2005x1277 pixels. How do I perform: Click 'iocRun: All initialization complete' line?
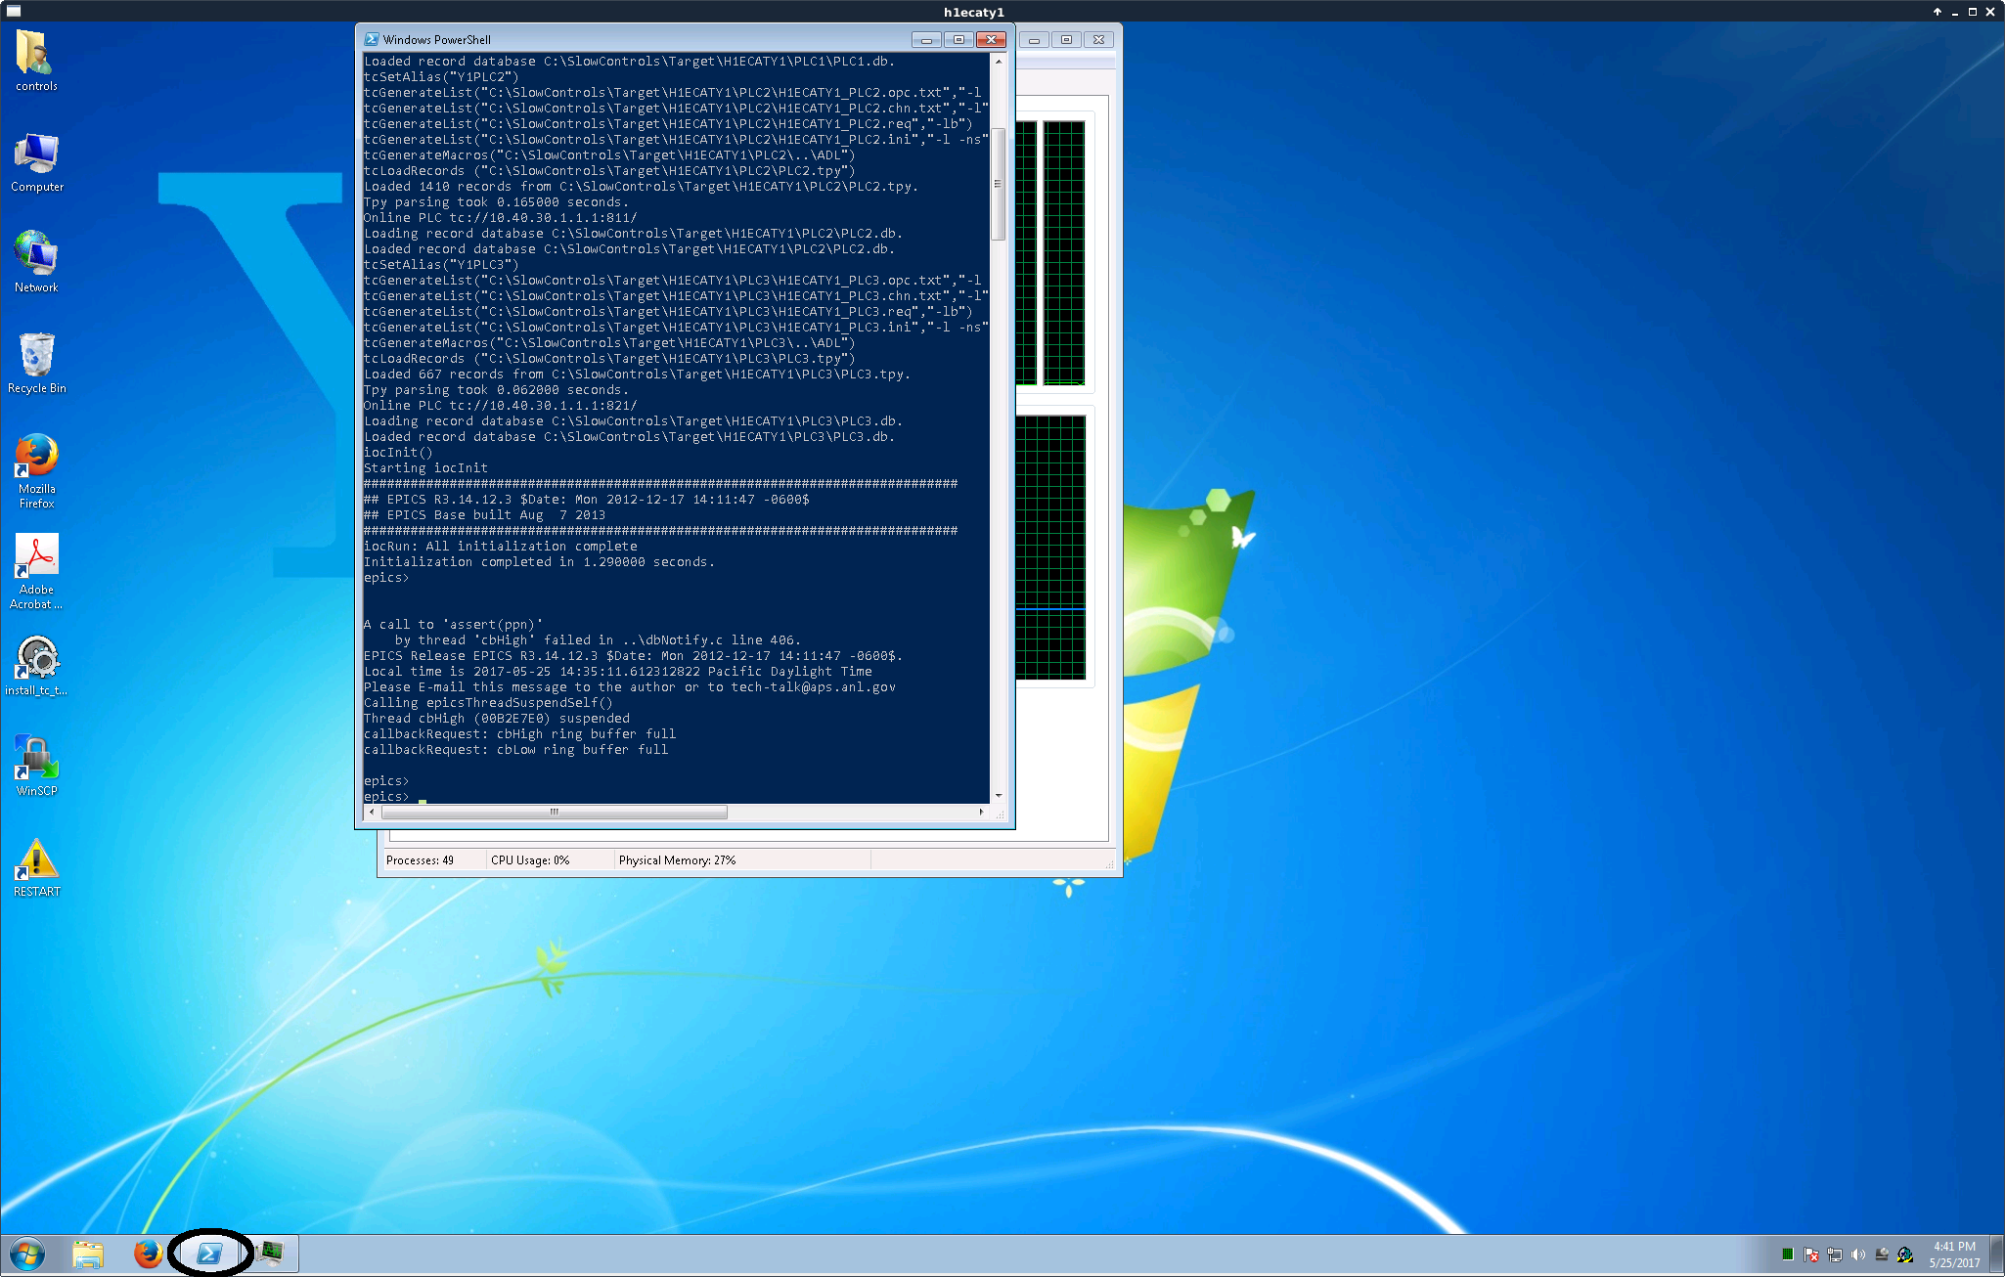500,547
